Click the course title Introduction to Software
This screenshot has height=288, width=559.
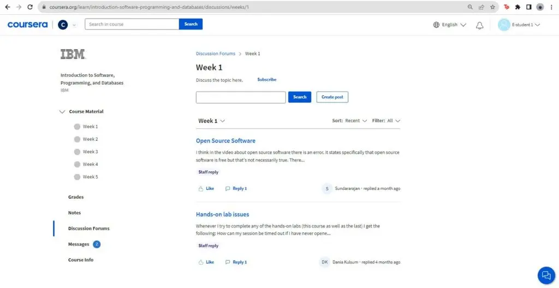tap(92, 79)
